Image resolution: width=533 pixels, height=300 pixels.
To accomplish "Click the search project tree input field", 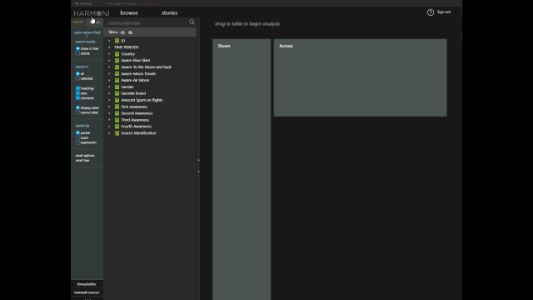I will click(x=147, y=23).
